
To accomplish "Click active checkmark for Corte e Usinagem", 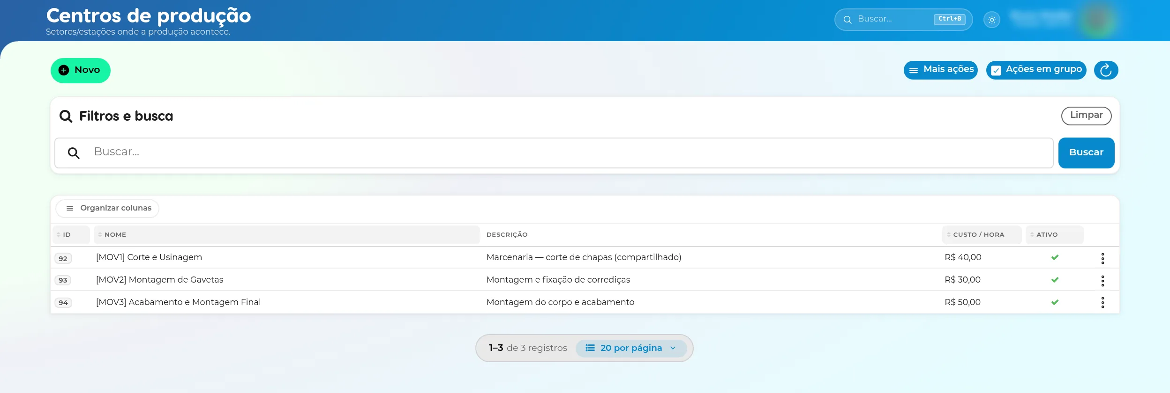I will click(1055, 257).
